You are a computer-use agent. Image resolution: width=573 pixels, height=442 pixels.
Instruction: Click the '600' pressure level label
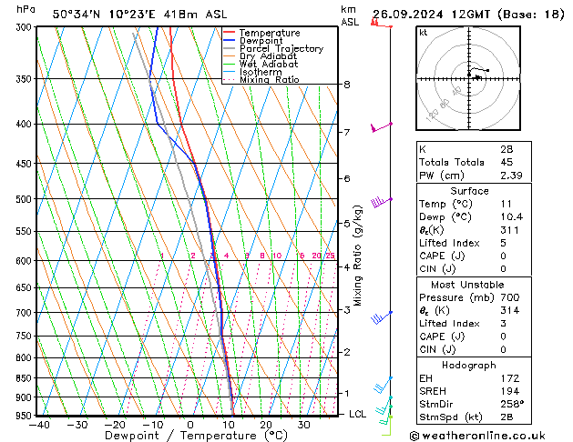point(26,261)
